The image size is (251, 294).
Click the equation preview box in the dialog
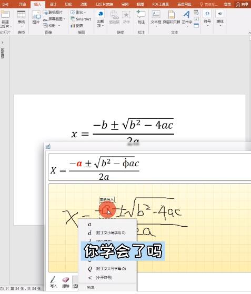click(x=149, y=167)
